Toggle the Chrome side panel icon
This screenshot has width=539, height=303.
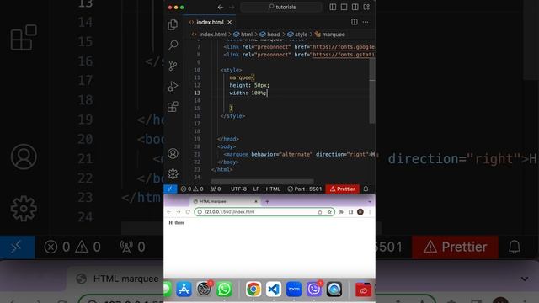click(x=350, y=212)
